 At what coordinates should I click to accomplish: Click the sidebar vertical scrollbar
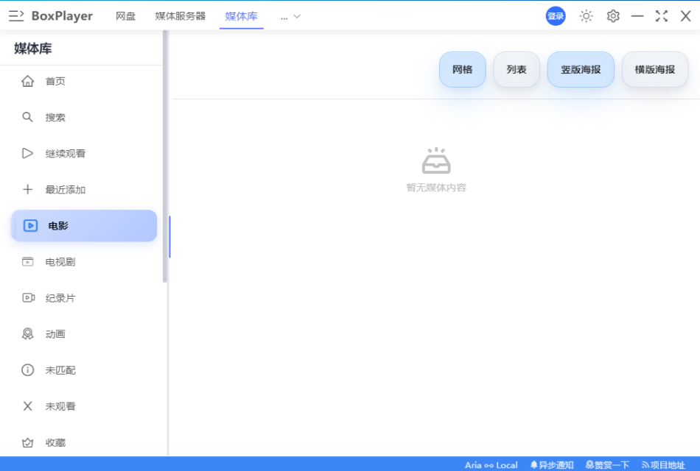(x=165, y=156)
